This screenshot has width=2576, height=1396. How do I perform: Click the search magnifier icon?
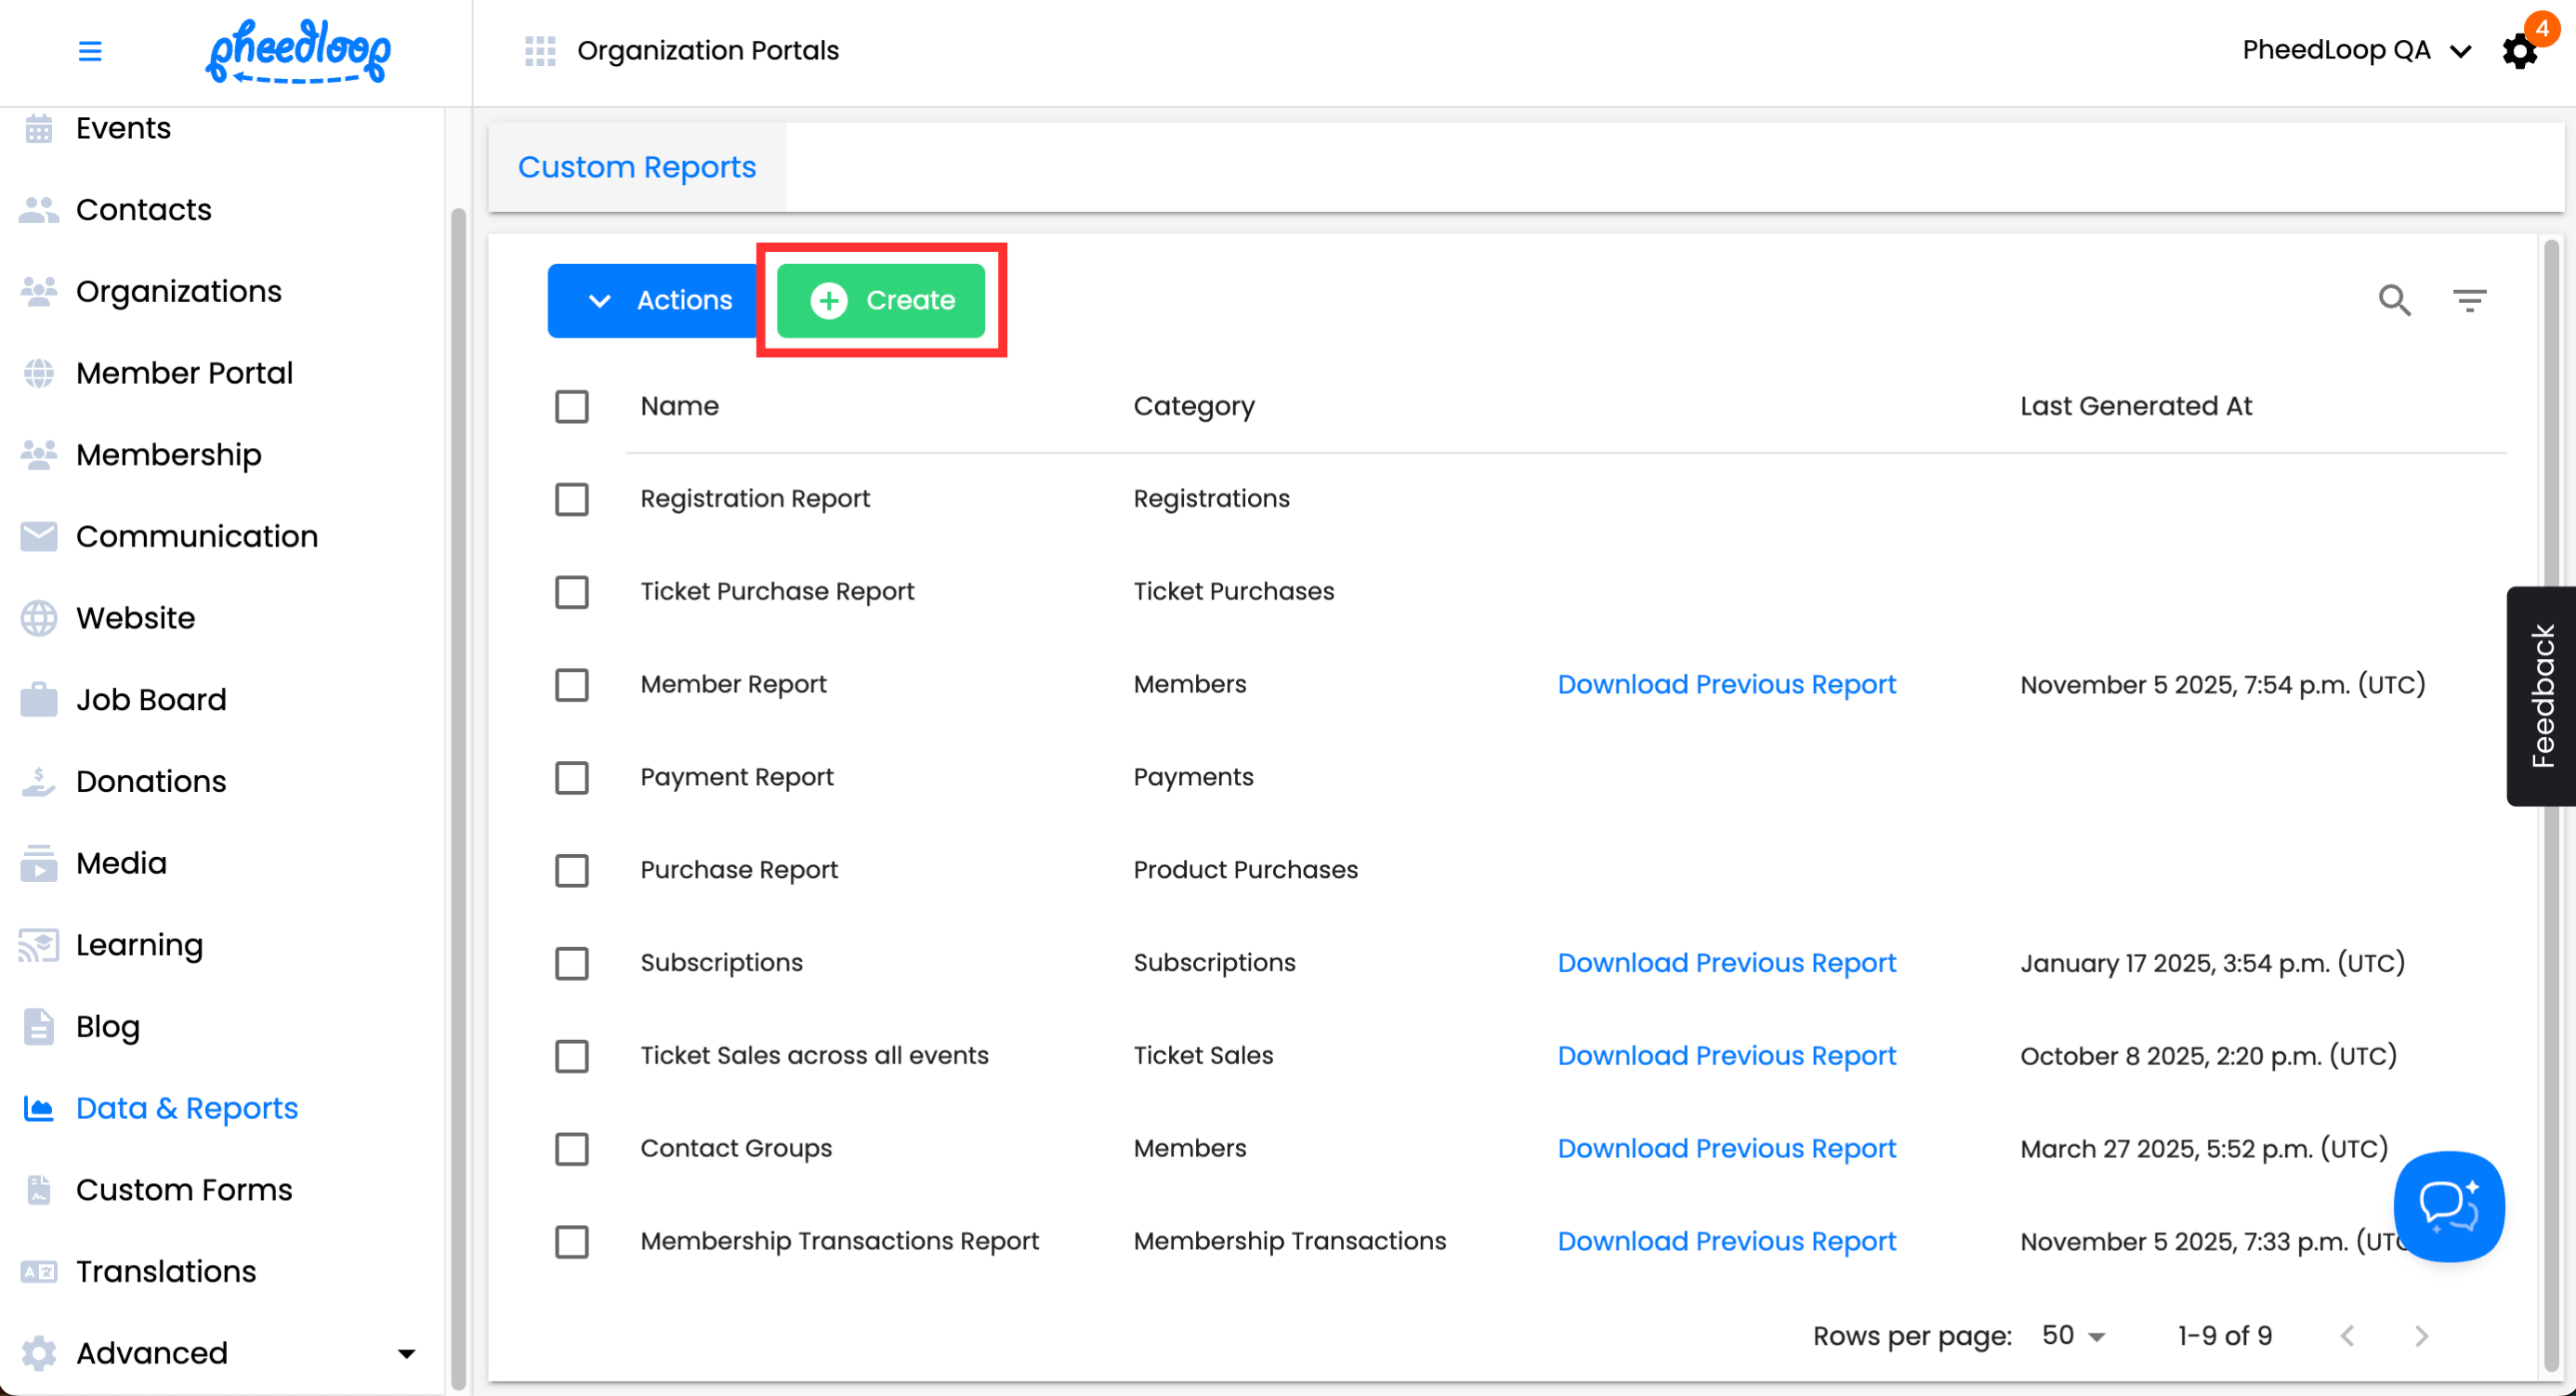click(x=2394, y=300)
